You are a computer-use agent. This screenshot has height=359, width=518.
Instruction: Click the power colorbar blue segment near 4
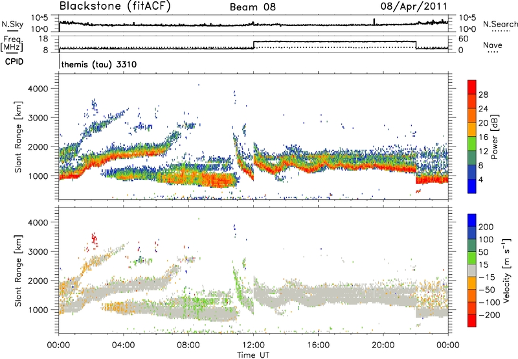click(x=472, y=186)
